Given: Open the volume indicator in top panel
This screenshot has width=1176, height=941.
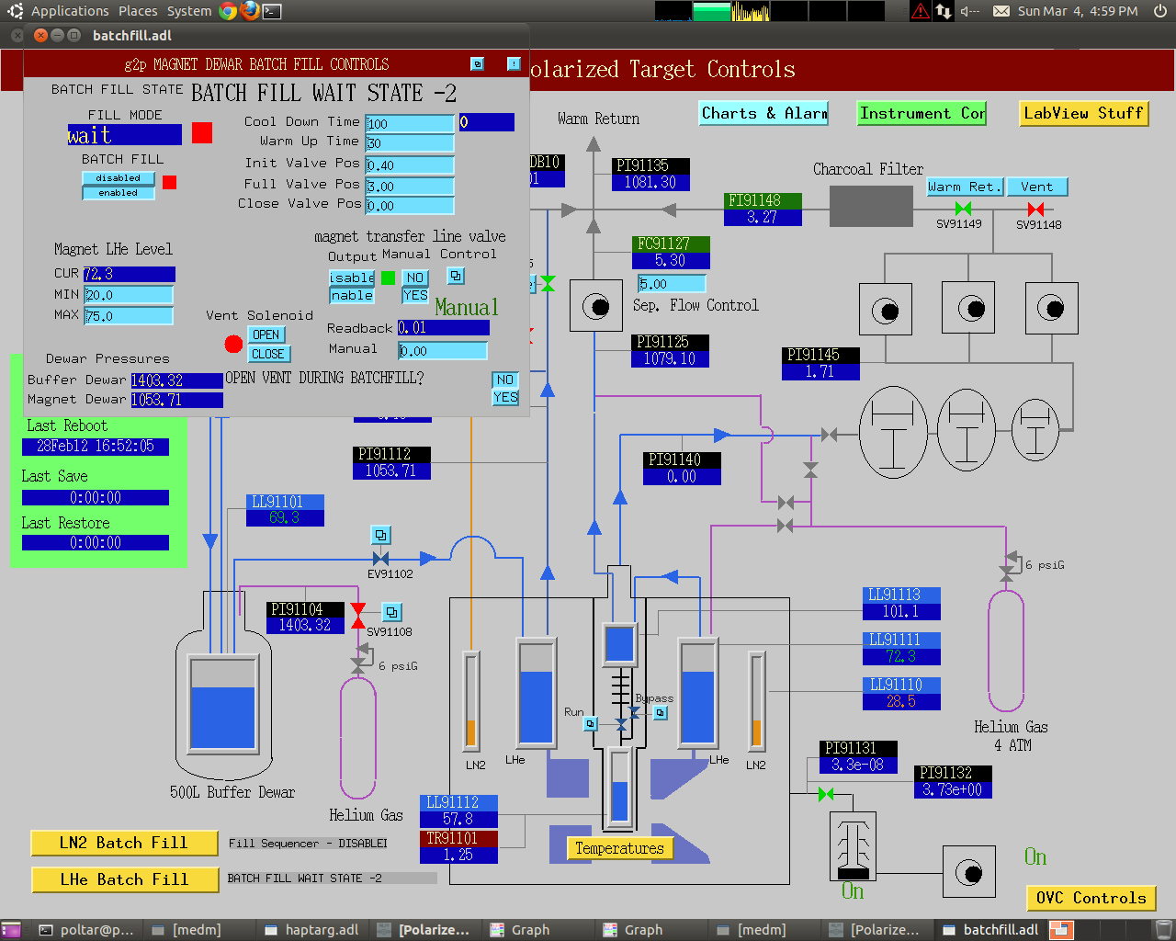Looking at the screenshot, I should click(970, 11).
